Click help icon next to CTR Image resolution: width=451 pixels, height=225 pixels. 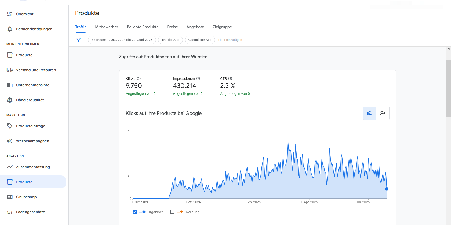[230, 78]
